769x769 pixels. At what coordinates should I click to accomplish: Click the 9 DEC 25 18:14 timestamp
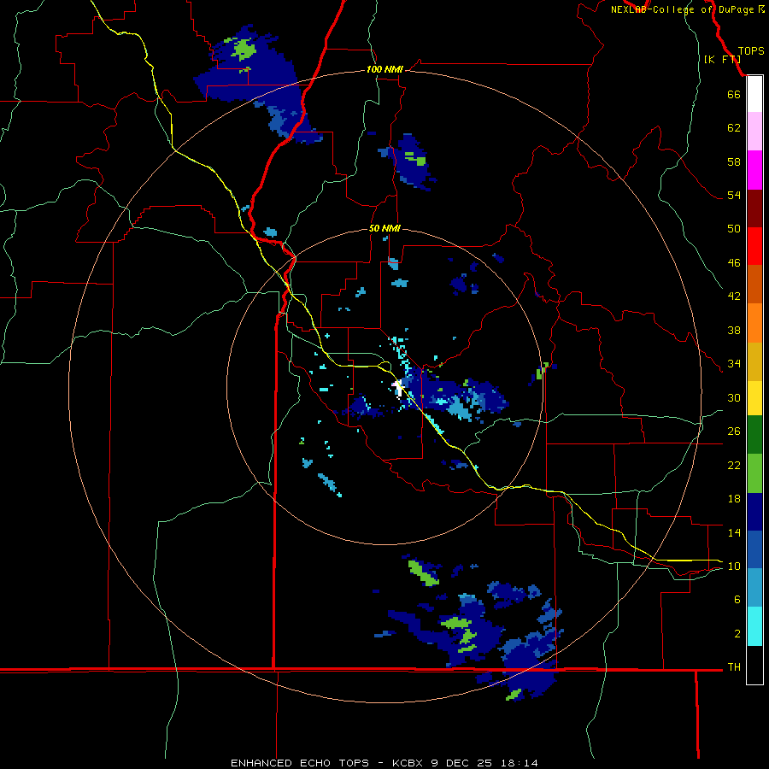(484, 763)
